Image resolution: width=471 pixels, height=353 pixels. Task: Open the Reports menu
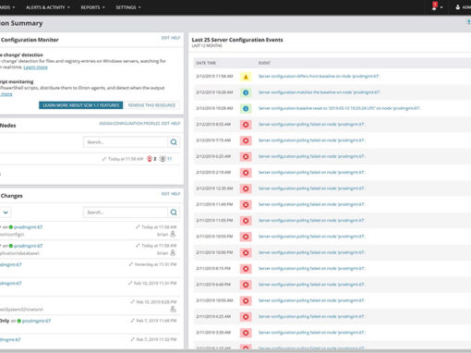(92, 7)
